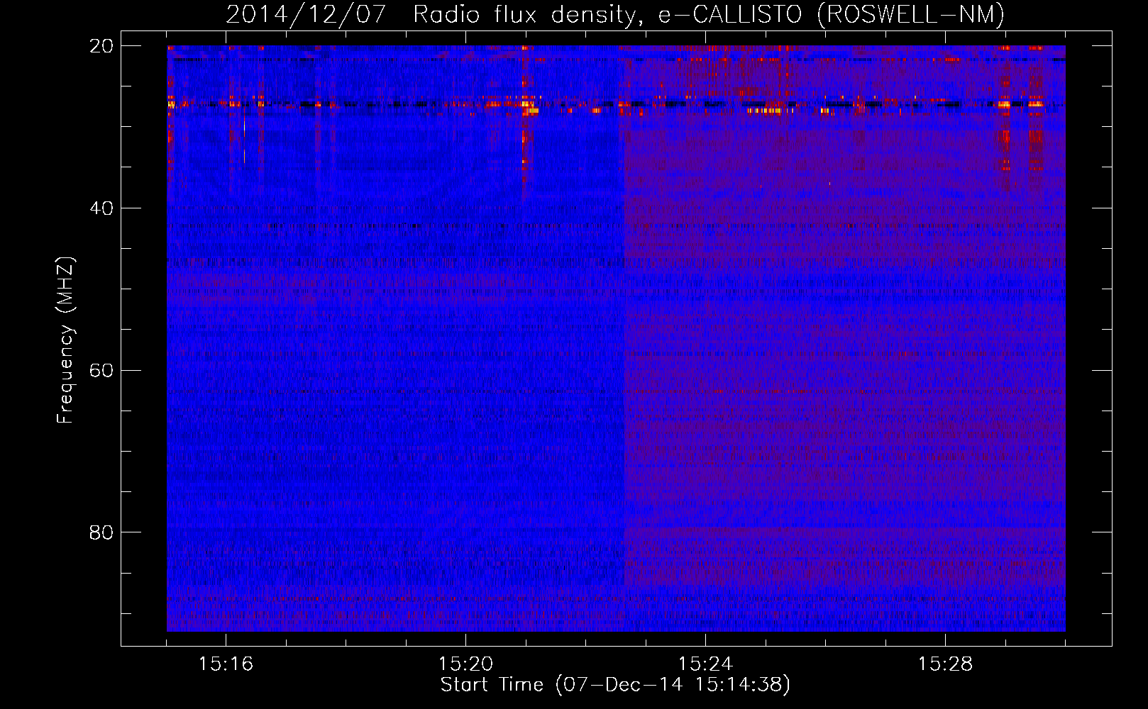
Task: Click the 40 frequency tick label
Action: pyautogui.click(x=101, y=208)
